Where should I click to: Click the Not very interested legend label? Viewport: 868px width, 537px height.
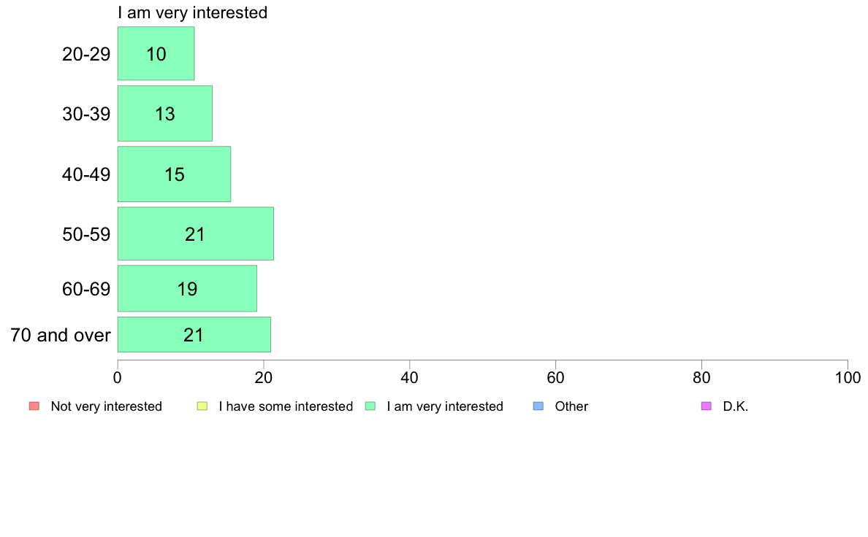click(x=106, y=406)
